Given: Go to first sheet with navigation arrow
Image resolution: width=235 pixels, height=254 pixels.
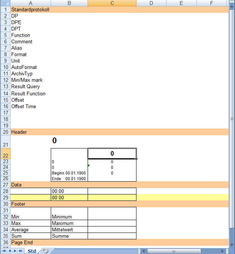Looking at the screenshot, I should pos(5,251).
